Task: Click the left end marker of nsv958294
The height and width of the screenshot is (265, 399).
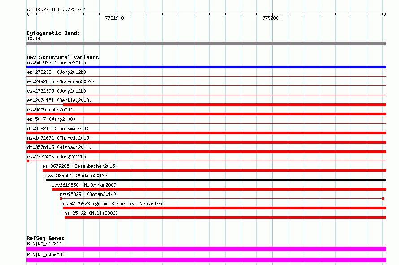Action: coord(61,199)
